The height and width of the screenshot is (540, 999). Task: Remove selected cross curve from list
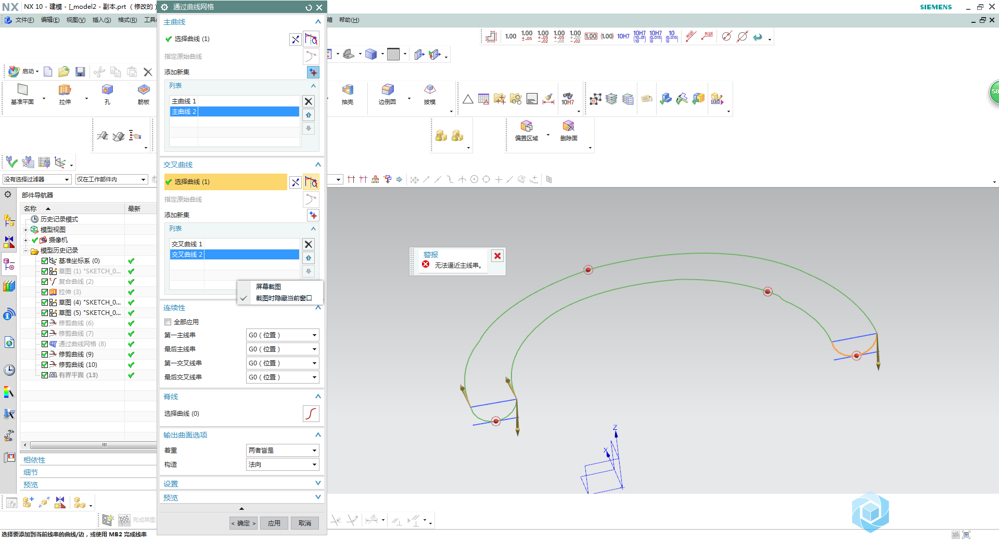pyautogui.click(x=309, y=245)
